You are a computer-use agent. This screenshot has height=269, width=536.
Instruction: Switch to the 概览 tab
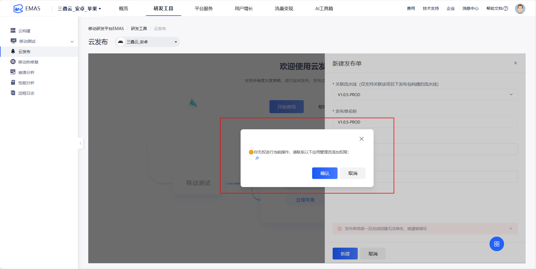click(x=123, y=9)
